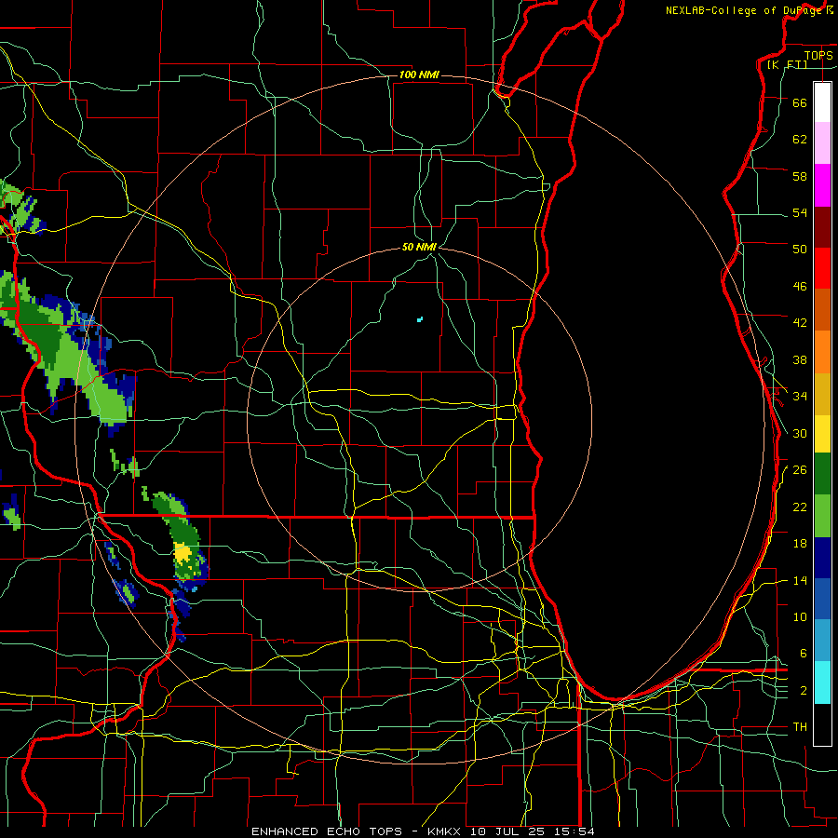838x838 pixels.
Task: Click the "NEXLAB-College of DuPage" credit text
Action: point(744,10)
